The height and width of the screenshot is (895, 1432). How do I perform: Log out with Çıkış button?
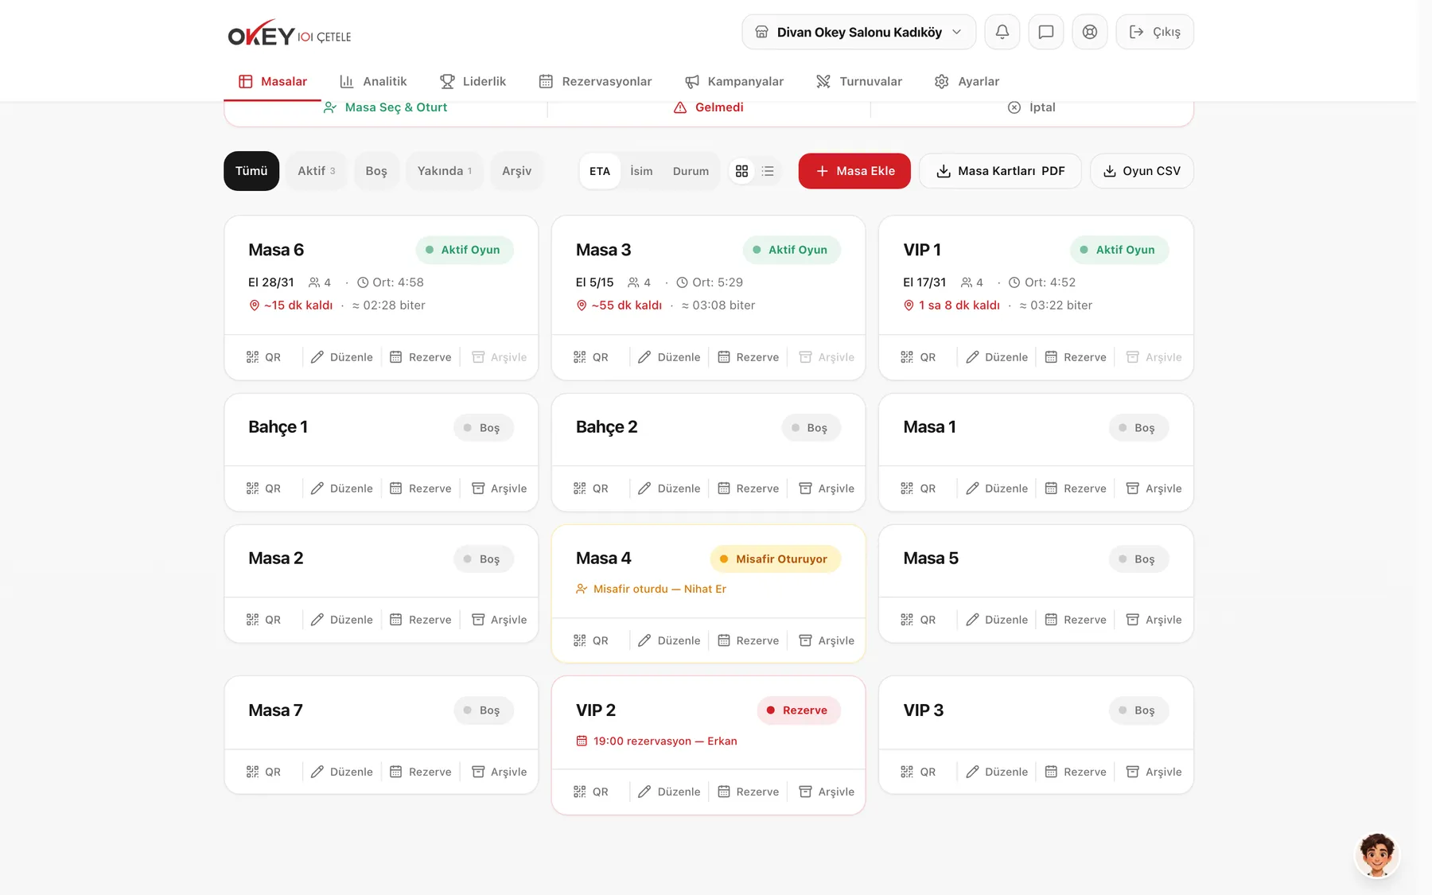pos(1154,32)
